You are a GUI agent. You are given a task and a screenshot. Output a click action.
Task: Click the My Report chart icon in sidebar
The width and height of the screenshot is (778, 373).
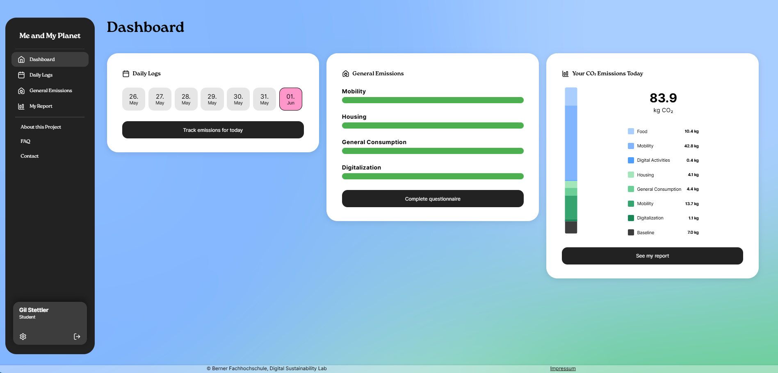pos(21,106)
